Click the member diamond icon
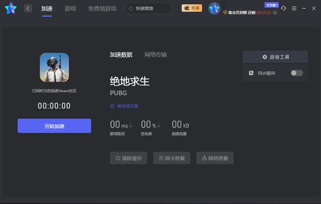The height and width of the screenshot is (204, 321). coord(225,13)
